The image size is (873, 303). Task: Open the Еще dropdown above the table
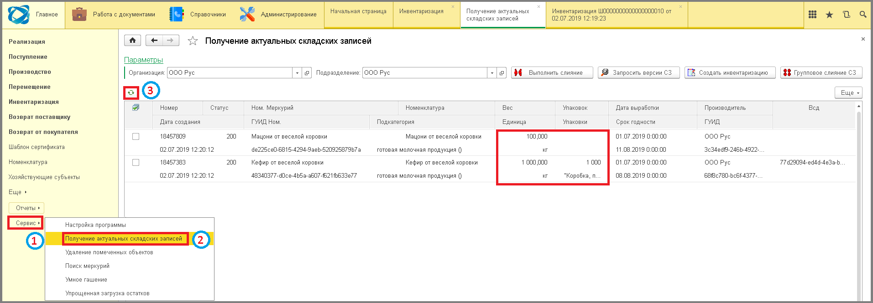coord(848,92)
